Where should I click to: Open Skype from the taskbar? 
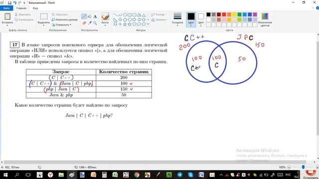190,175
